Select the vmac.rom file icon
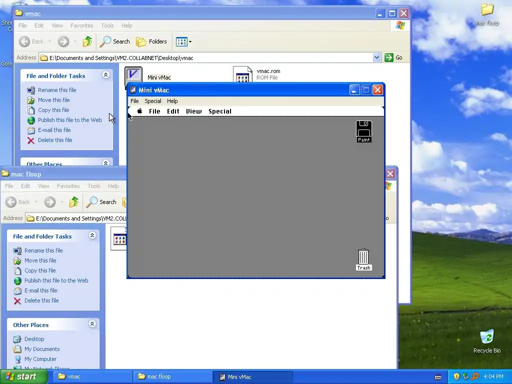 click(x=242, y=74)
